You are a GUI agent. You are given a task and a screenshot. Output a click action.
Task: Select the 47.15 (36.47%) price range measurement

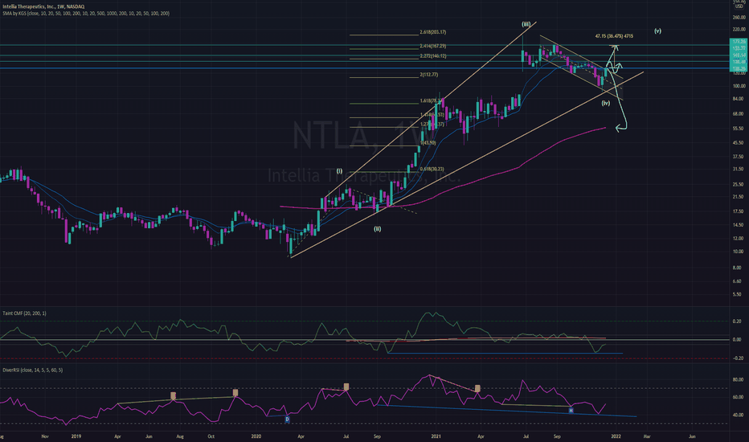pyautogui.click(x=614, y=36)
